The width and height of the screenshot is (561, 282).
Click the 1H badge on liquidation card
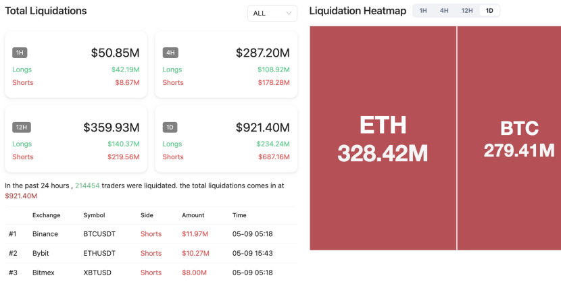20,53
